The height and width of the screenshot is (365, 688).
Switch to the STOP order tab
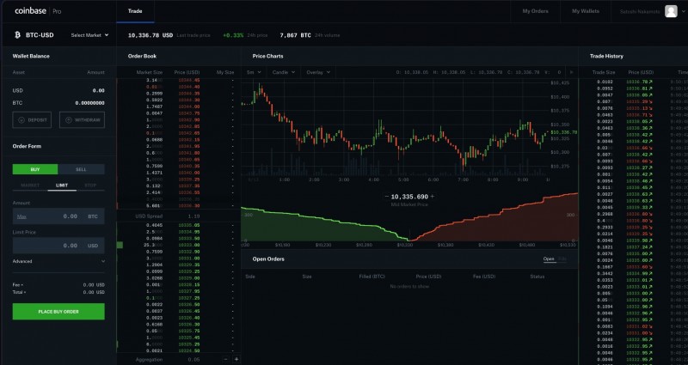tap(90, 186)
